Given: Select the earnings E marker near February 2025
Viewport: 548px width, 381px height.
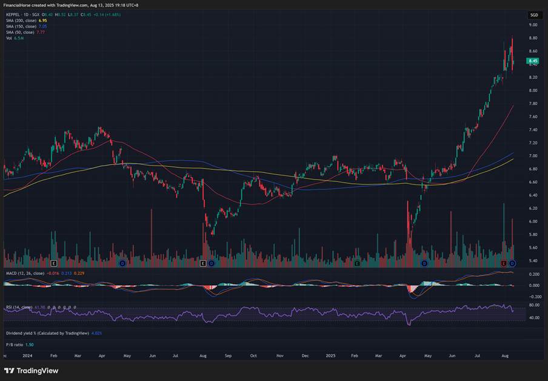Looking at the screenshot, I should coord(356,263).
